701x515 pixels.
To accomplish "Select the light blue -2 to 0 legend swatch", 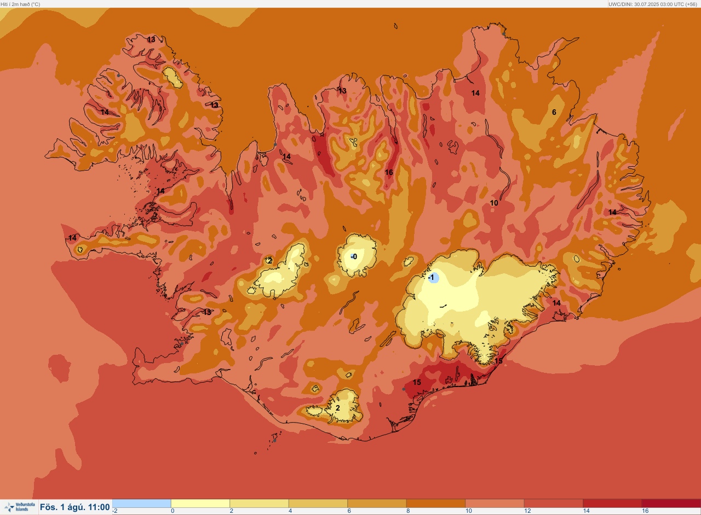I will 142,503.
